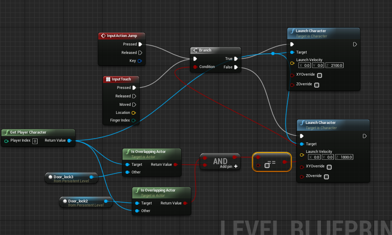Click the Z velocity field showing 1800.0

pos(346,157)
